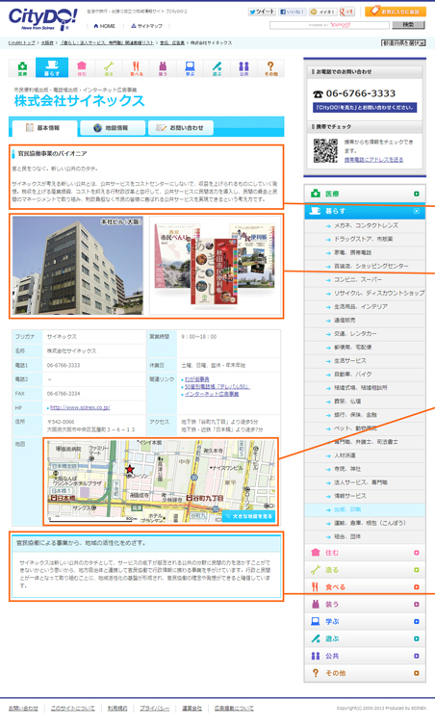Click the 広告掲載について footer link
This screenshot has height=726, width=435.
(234, 709)
